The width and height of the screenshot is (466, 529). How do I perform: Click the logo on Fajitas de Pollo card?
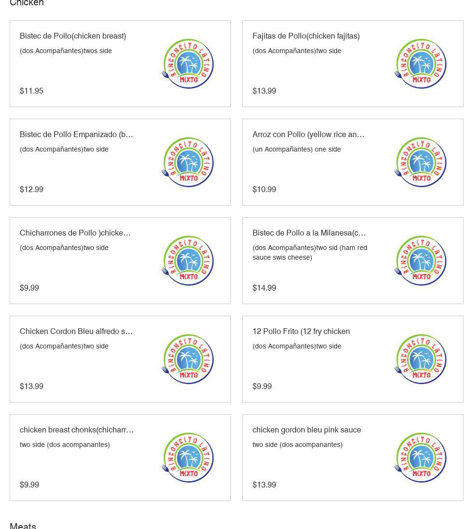click(421, 64)
